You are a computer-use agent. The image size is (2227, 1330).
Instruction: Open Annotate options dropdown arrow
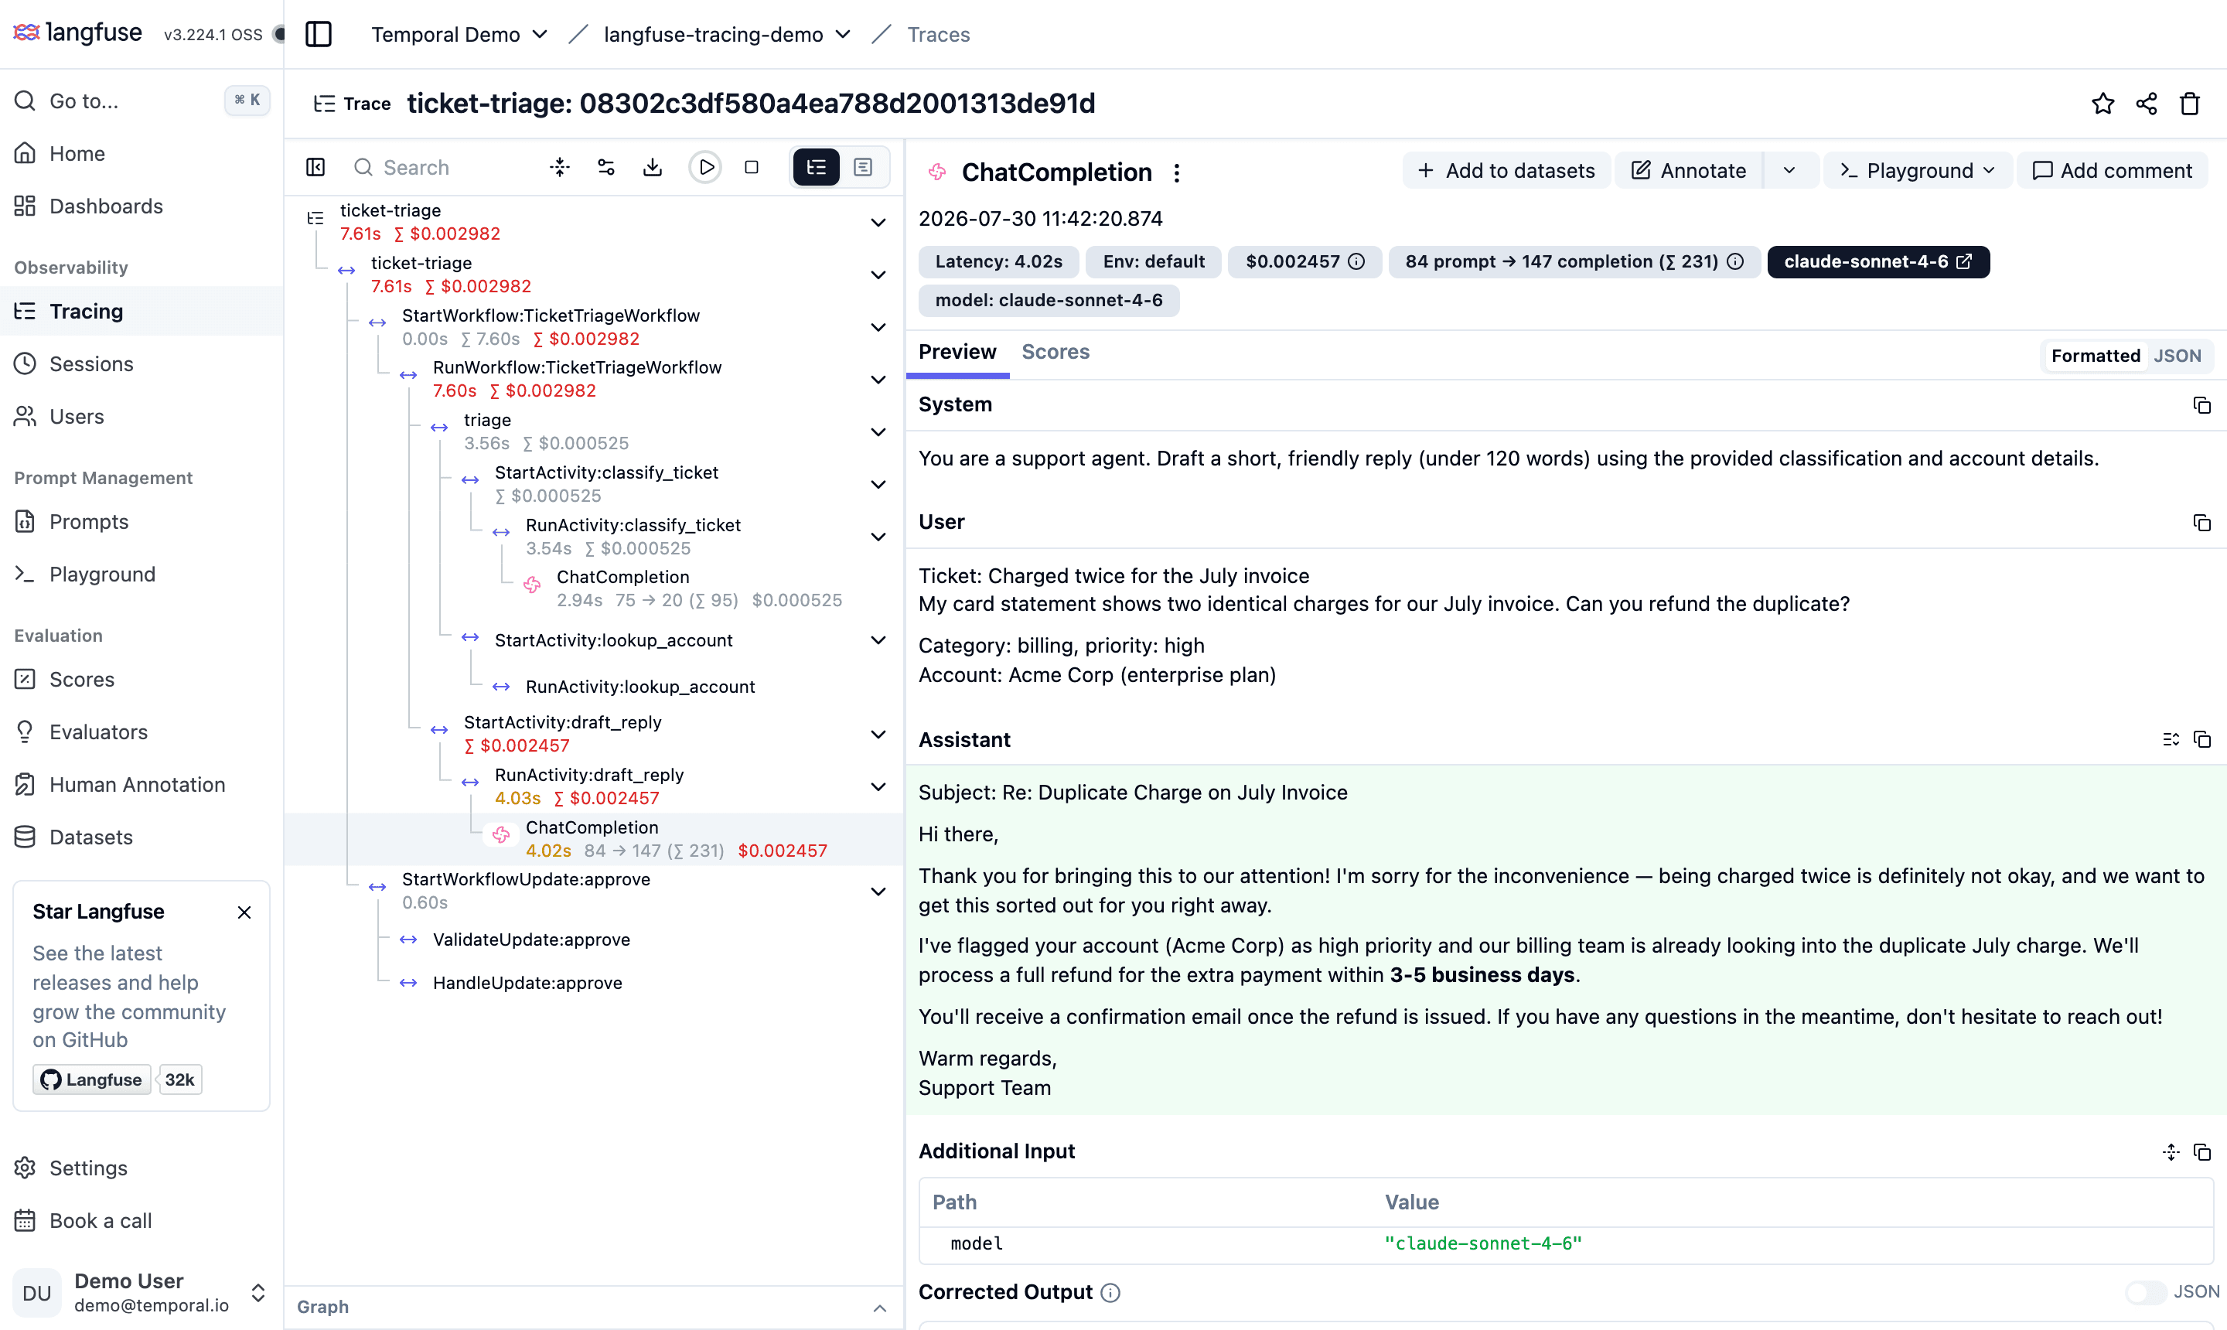(1789, 170)
